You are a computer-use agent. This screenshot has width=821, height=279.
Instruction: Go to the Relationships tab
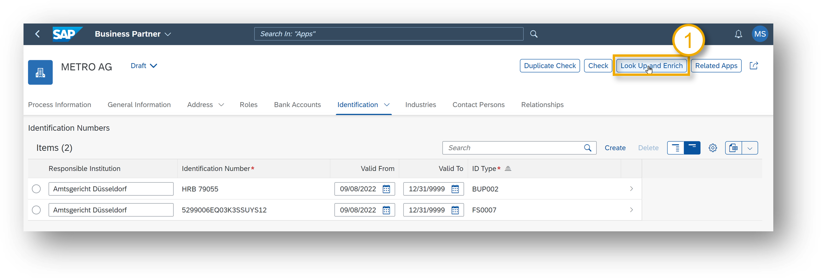(x=542, y=105)
